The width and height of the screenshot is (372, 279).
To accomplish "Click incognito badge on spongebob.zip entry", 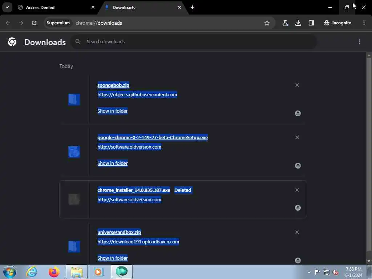I will [298, 113].
